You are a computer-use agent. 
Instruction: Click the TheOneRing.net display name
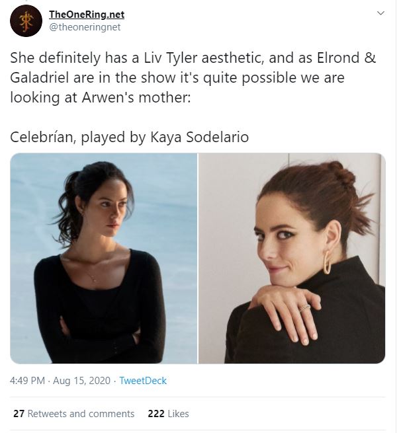(x=87, y=15)
